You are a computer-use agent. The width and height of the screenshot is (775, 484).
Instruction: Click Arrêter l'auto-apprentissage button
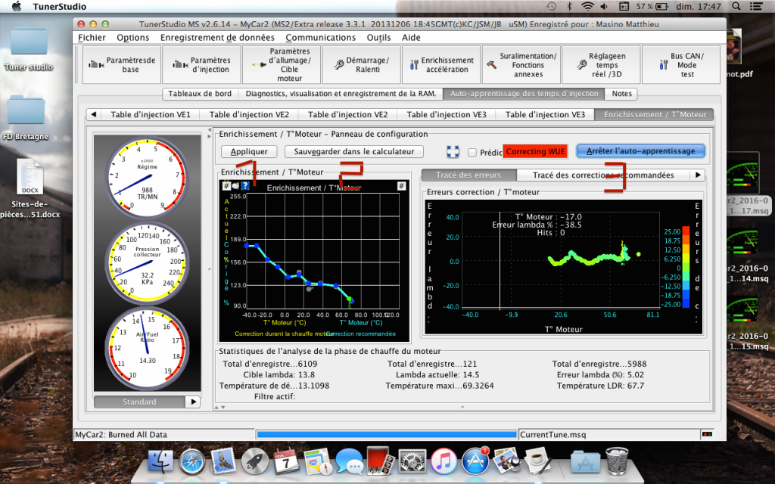[640, 151]
